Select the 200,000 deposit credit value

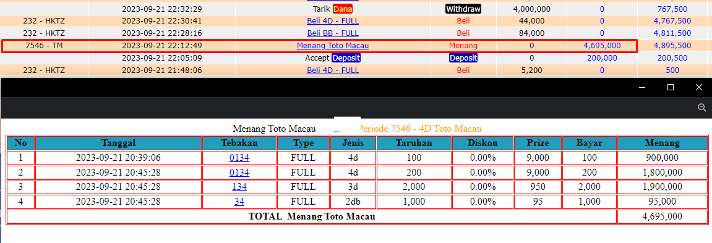click(602, 58)
